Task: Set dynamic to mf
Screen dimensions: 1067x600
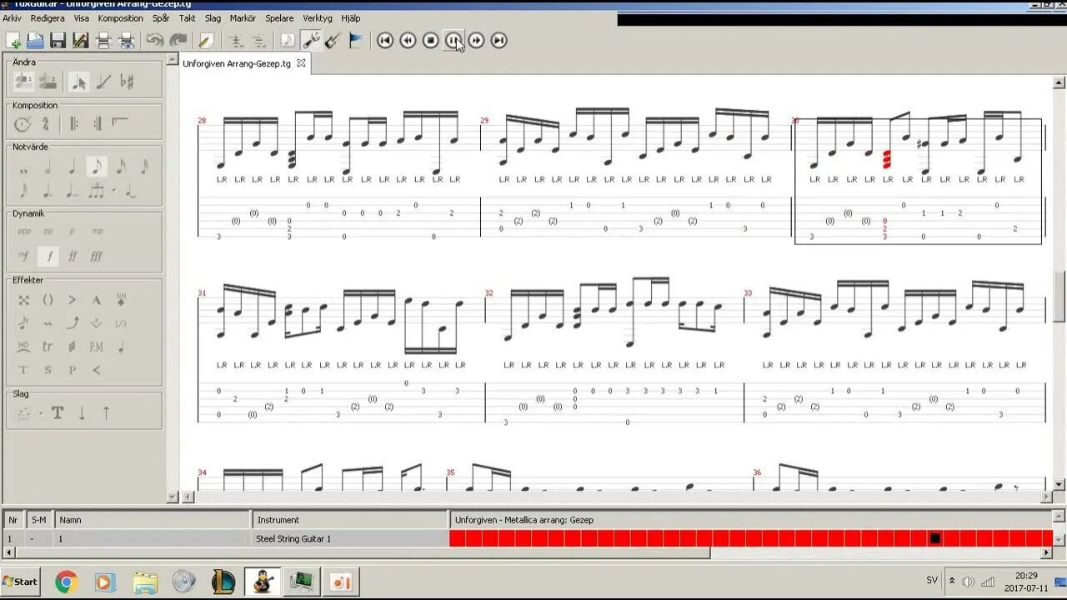Action: coord(23,256)
